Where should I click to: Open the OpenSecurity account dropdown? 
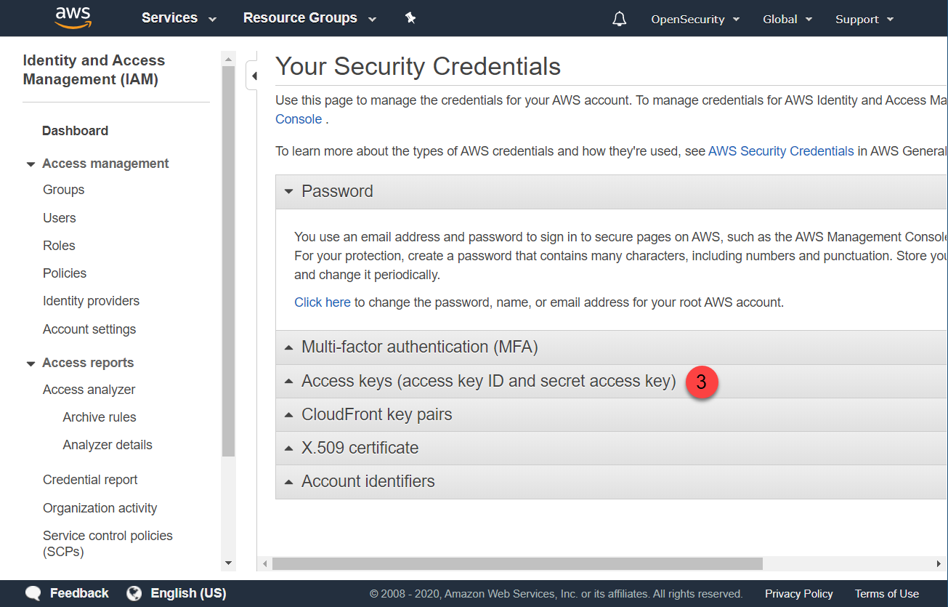pos(695,20)
